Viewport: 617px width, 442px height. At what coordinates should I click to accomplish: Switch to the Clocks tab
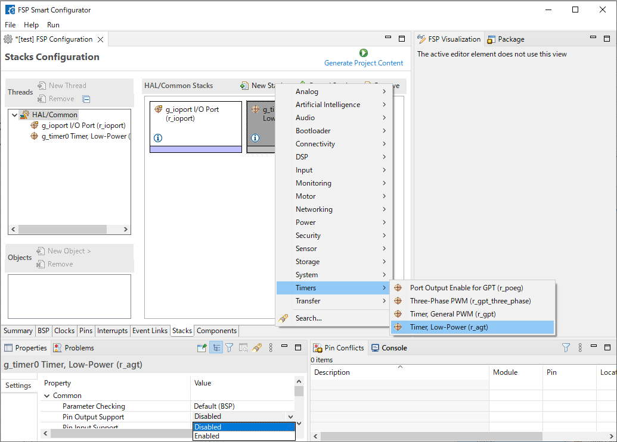[64, 331]
